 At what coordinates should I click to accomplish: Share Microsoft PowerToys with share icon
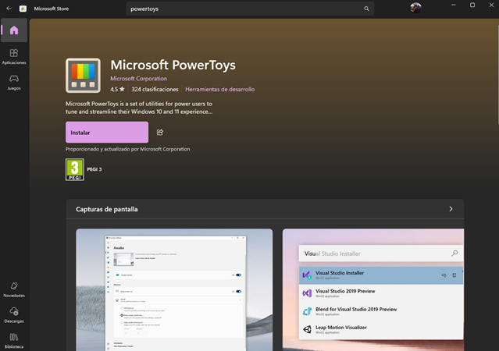(x=160, y=133)
